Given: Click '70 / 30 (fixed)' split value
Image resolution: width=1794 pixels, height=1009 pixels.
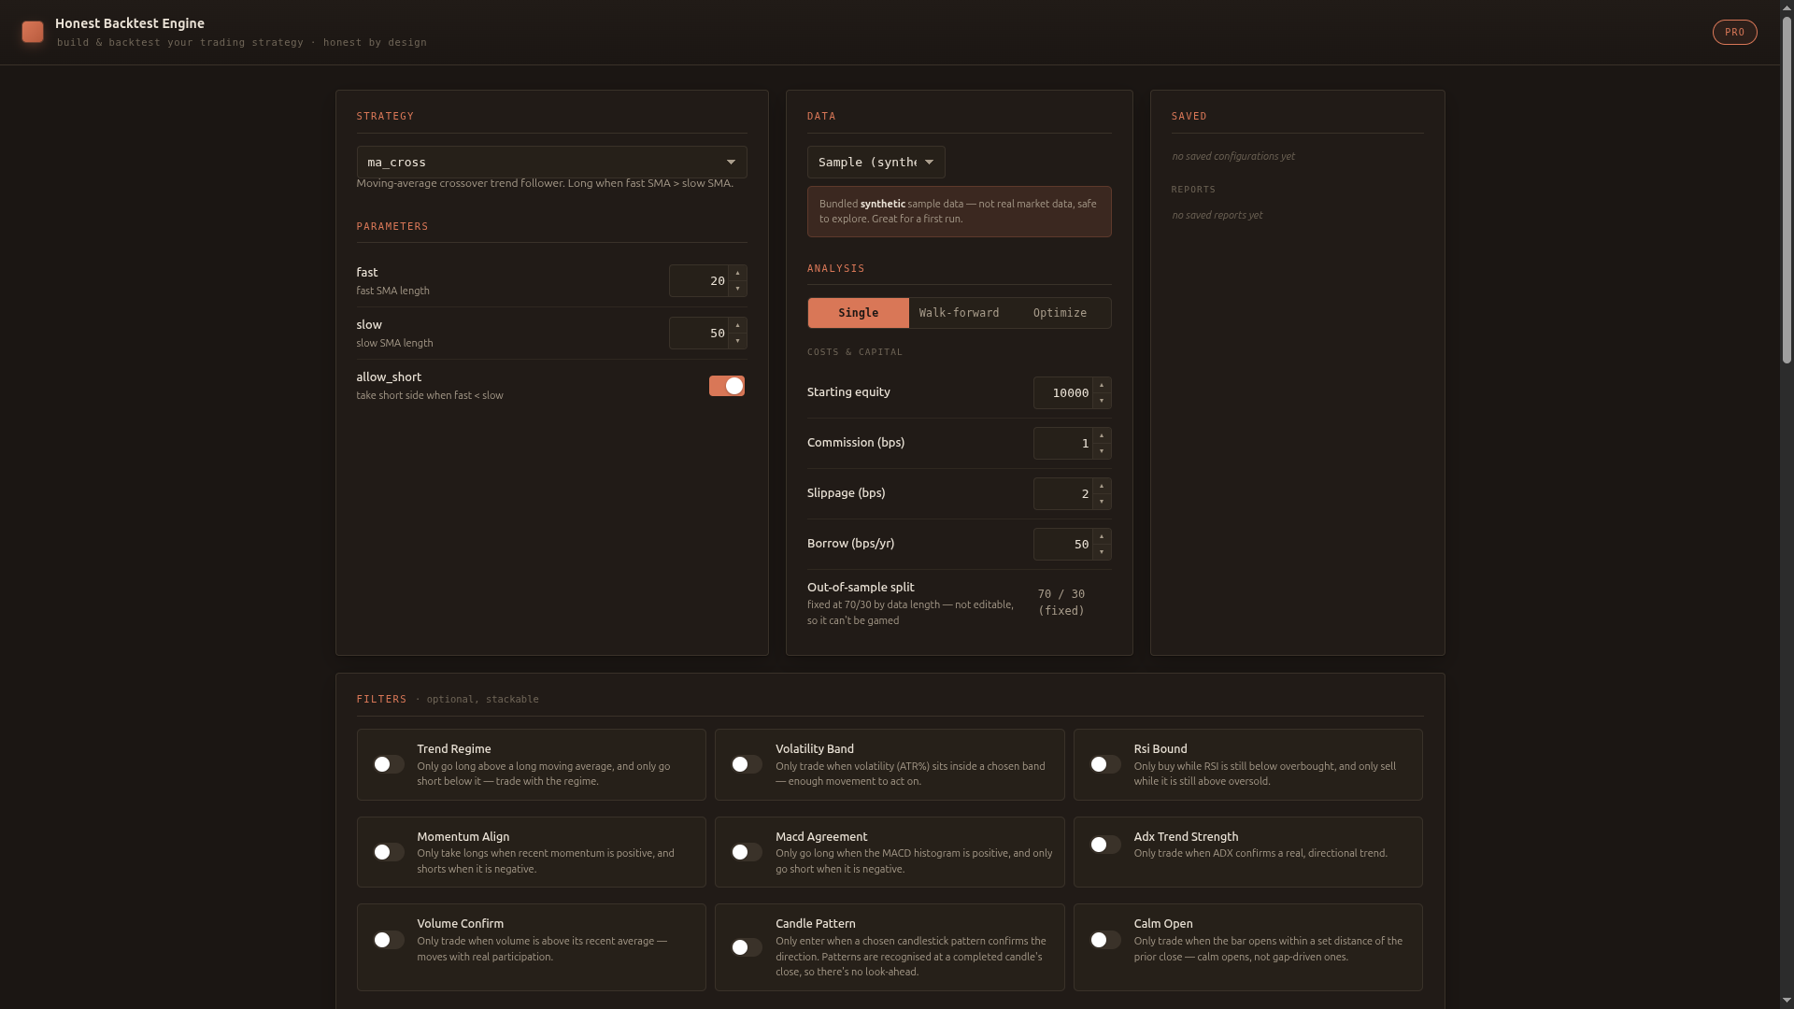Looking at the screenshot, I should point(1061,603).
